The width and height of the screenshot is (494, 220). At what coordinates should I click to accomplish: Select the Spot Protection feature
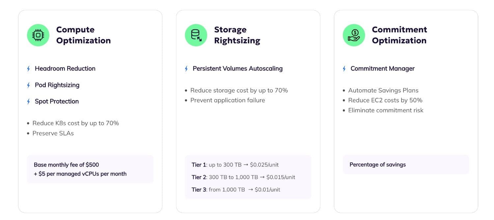(57, 101)
